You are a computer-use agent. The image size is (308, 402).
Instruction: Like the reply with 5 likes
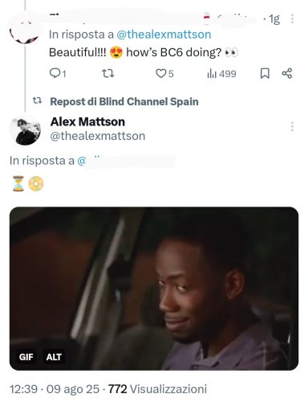(x=165, y=73)
